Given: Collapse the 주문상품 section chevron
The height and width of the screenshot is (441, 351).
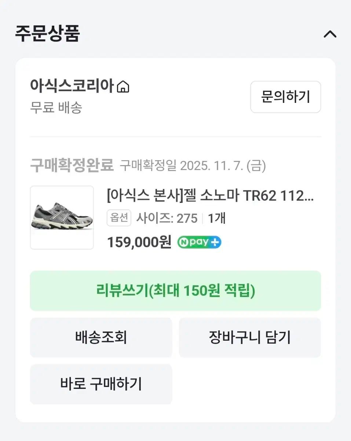Looking at the screenshot, I should point(330,34).
